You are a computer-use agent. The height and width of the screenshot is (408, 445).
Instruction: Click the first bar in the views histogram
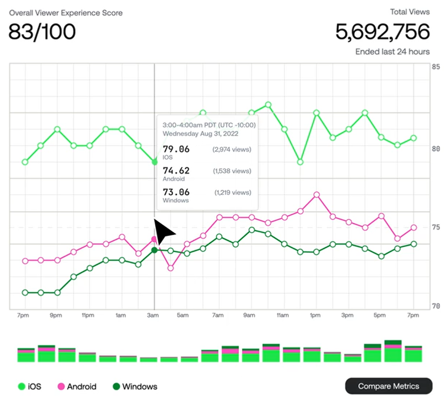click(26, 355)
